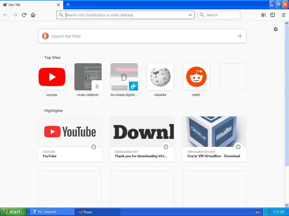Select the New Tab tab
This screenshot has height=216, width=289.
point(31,5)
